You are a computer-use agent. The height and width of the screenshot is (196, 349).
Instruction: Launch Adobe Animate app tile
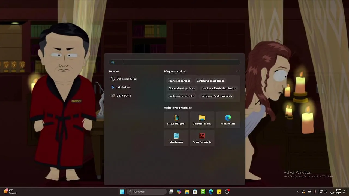click(202, 138)
